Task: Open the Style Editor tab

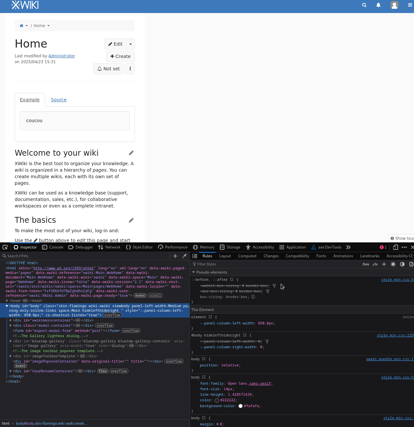Action: tap(139, 247)
